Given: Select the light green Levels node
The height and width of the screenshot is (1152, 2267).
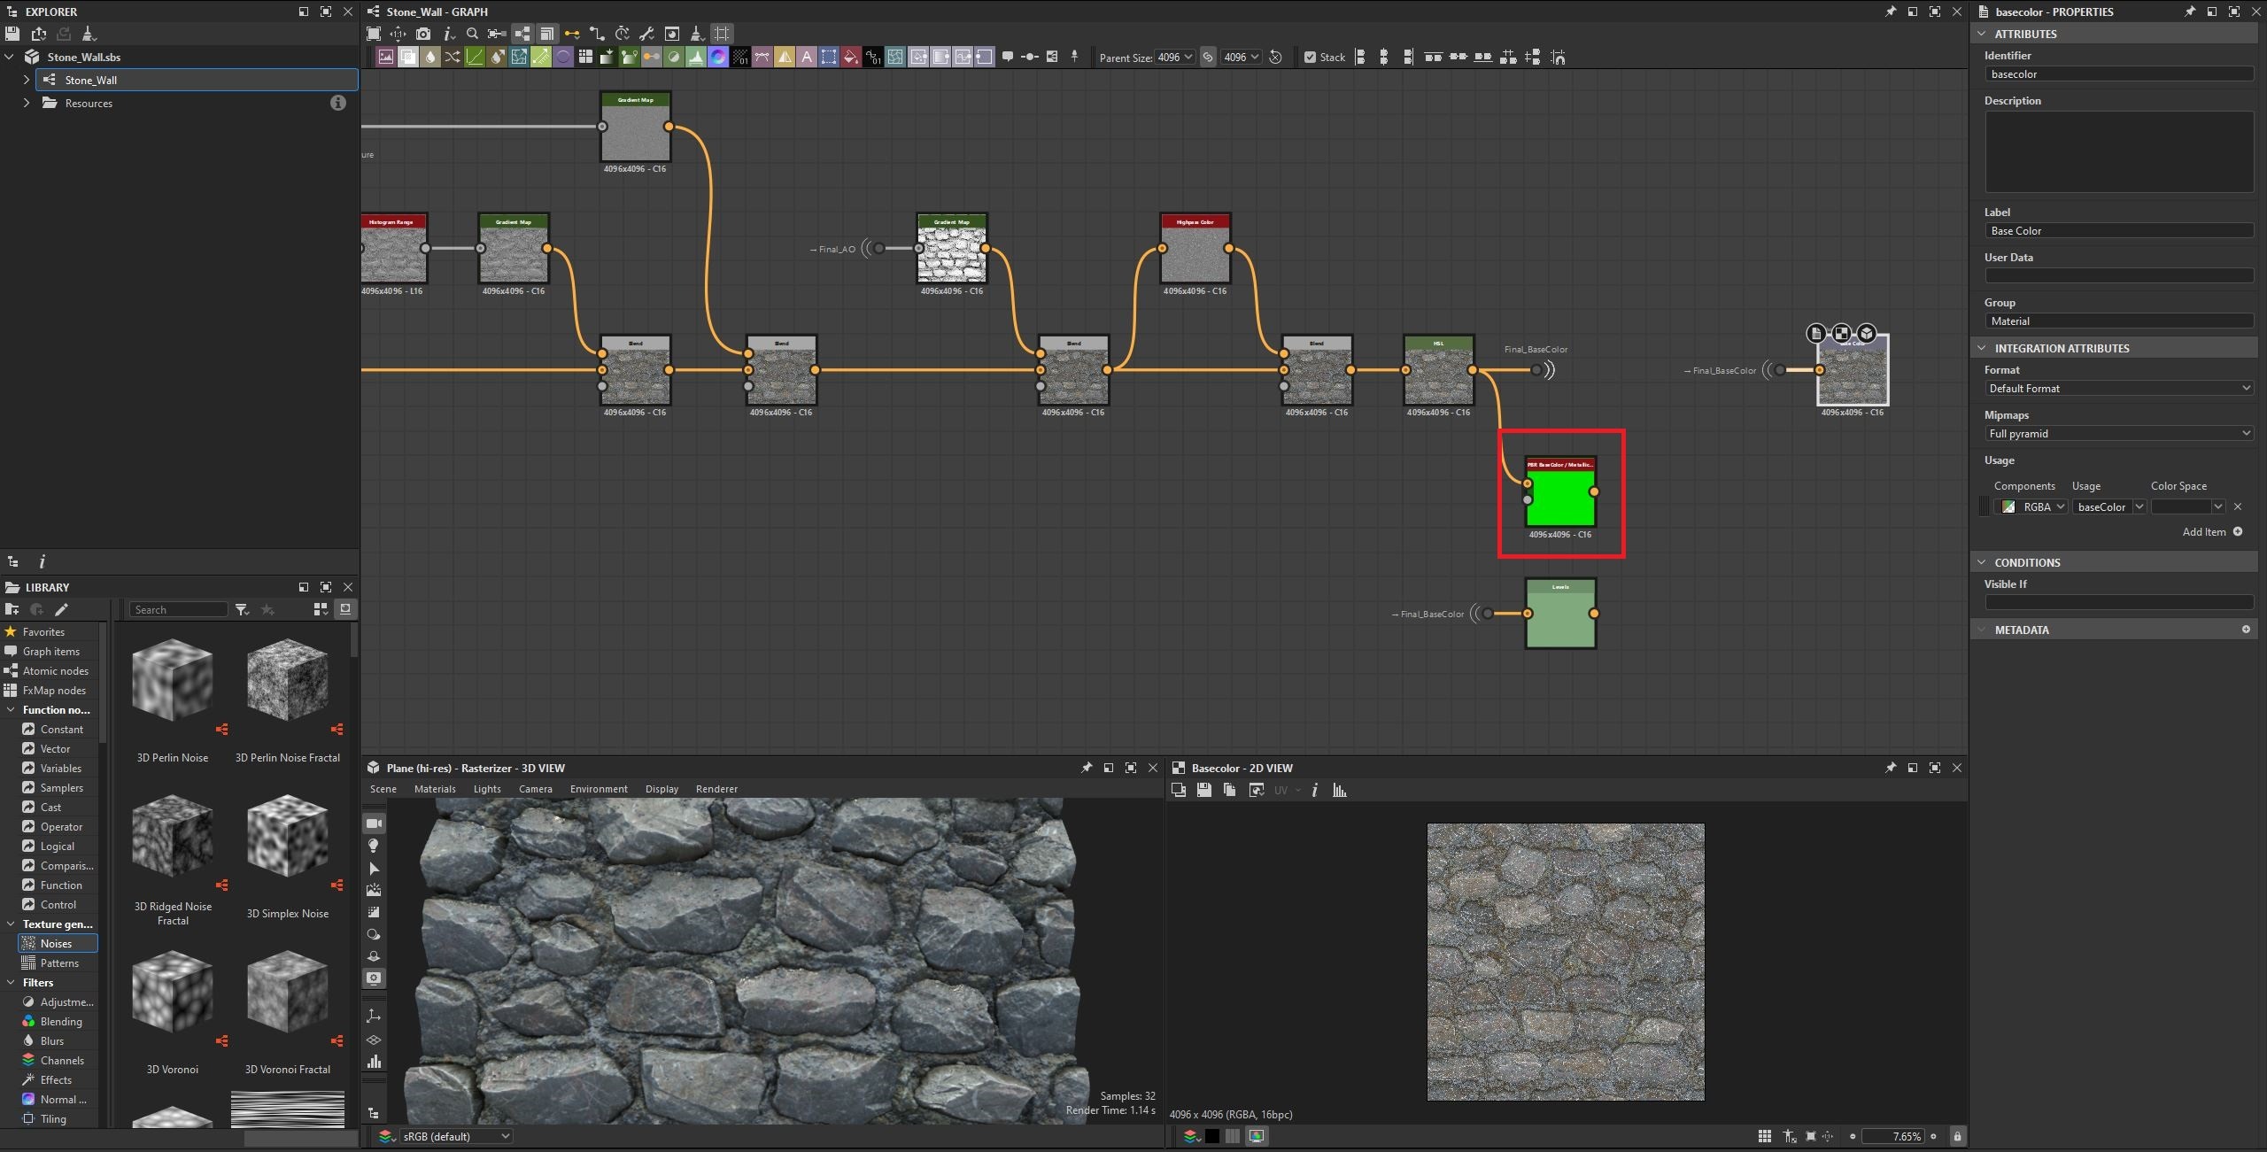Looking at the screenshot, I should [1560, 614].
